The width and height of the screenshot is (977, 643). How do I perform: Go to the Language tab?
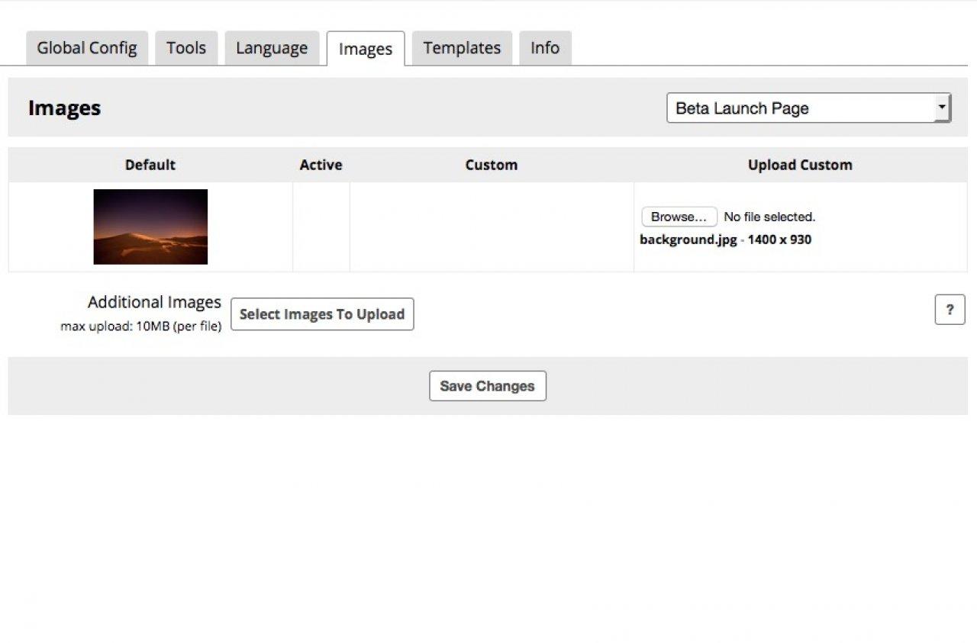point(272,48)
